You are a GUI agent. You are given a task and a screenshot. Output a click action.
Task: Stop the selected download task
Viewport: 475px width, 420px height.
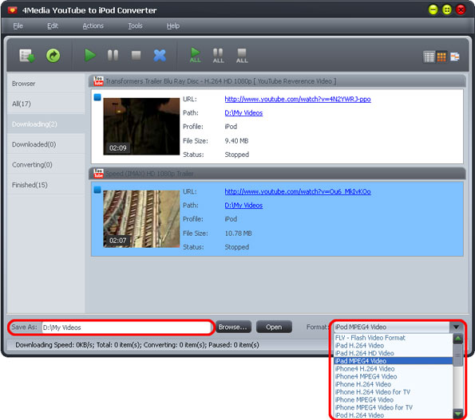click(136, 55)
